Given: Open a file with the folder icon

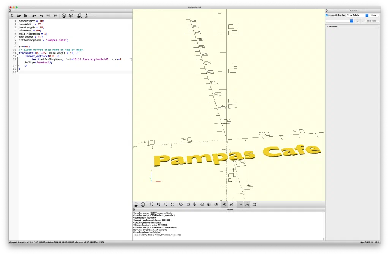Looking at the screenshot, I should click(19, 16).
